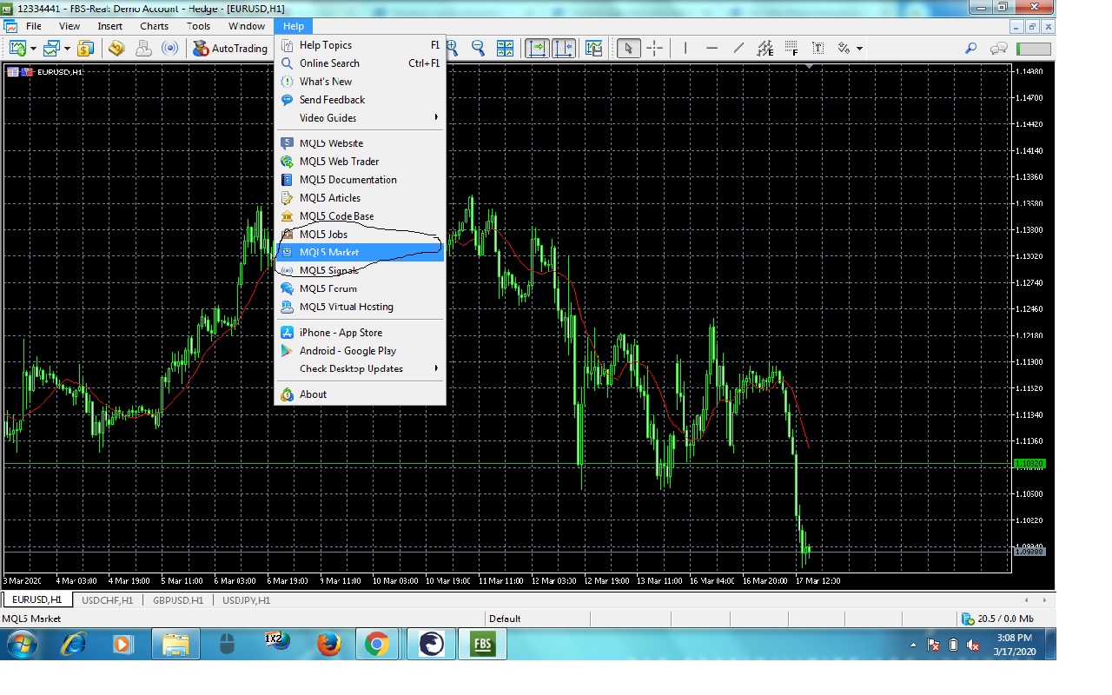Toggle Auto Scroll chart to end
Viewport: 1112px width, 695px height.
click(537, 49)
